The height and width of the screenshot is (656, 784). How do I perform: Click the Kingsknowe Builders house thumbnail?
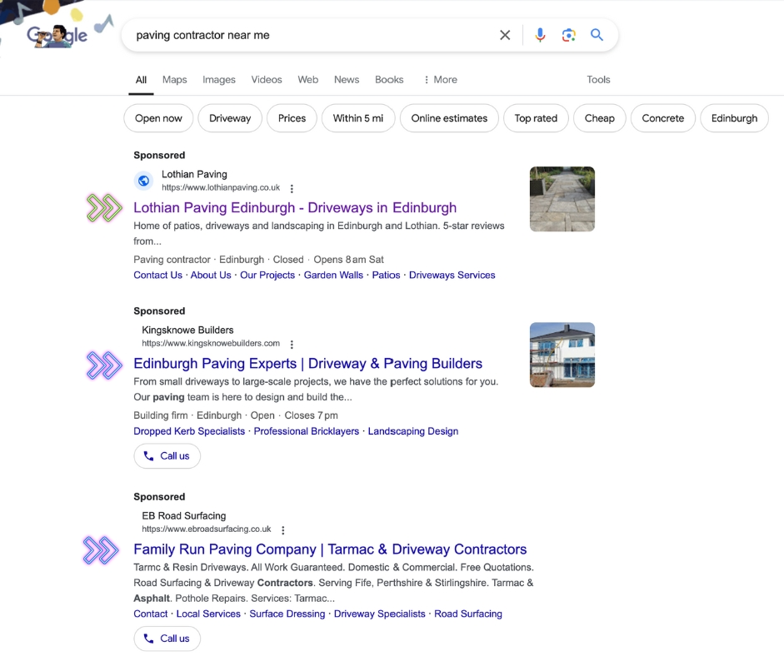[562, 355]
